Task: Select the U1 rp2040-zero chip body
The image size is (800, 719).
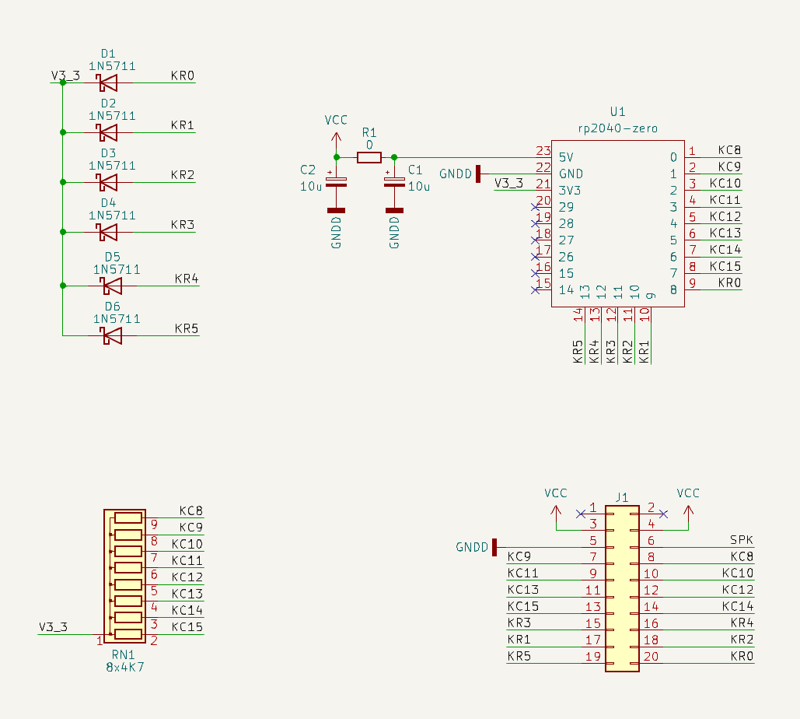Action: 617,223
